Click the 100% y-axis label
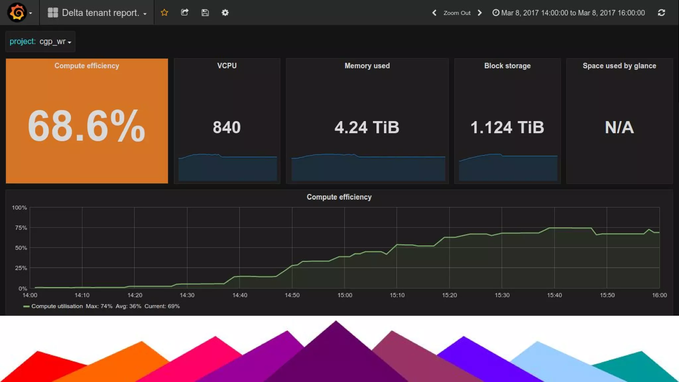Screen dimensions: 679x382 click(19, 208)
